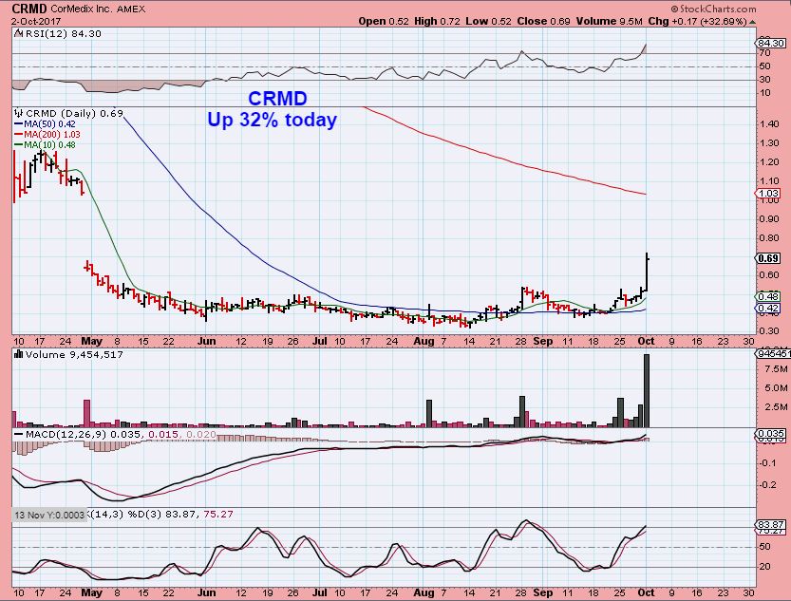Click the volume bars icon beside Volume label
Viewport: 791px width, 601px height.
coord(19,354)
